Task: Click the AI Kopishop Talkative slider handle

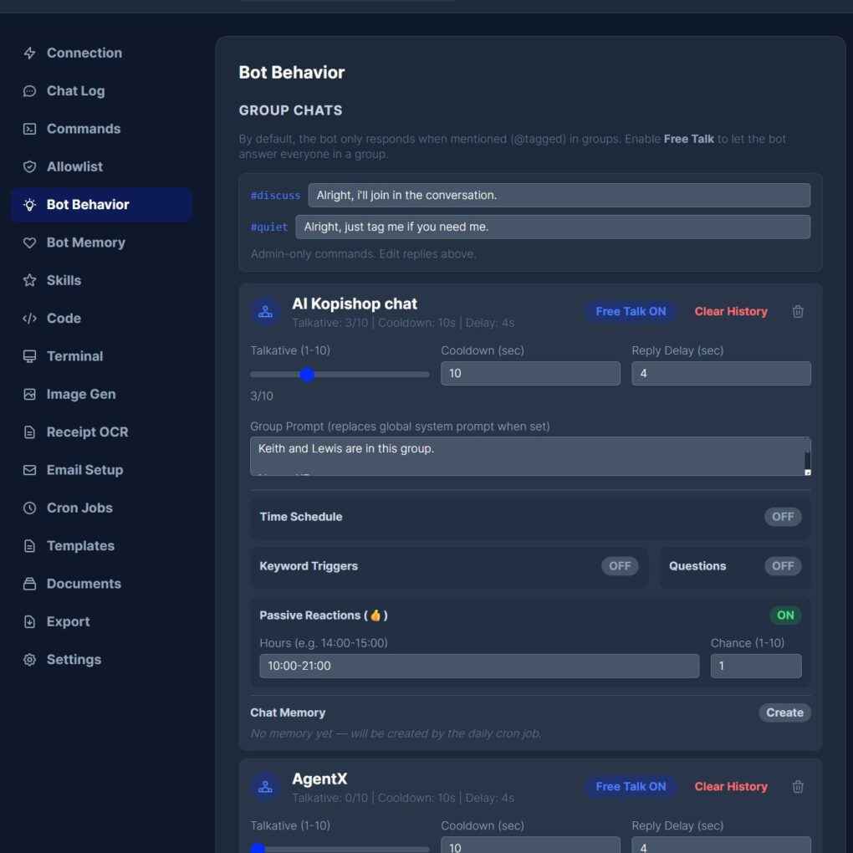Action: coord(307,375)
